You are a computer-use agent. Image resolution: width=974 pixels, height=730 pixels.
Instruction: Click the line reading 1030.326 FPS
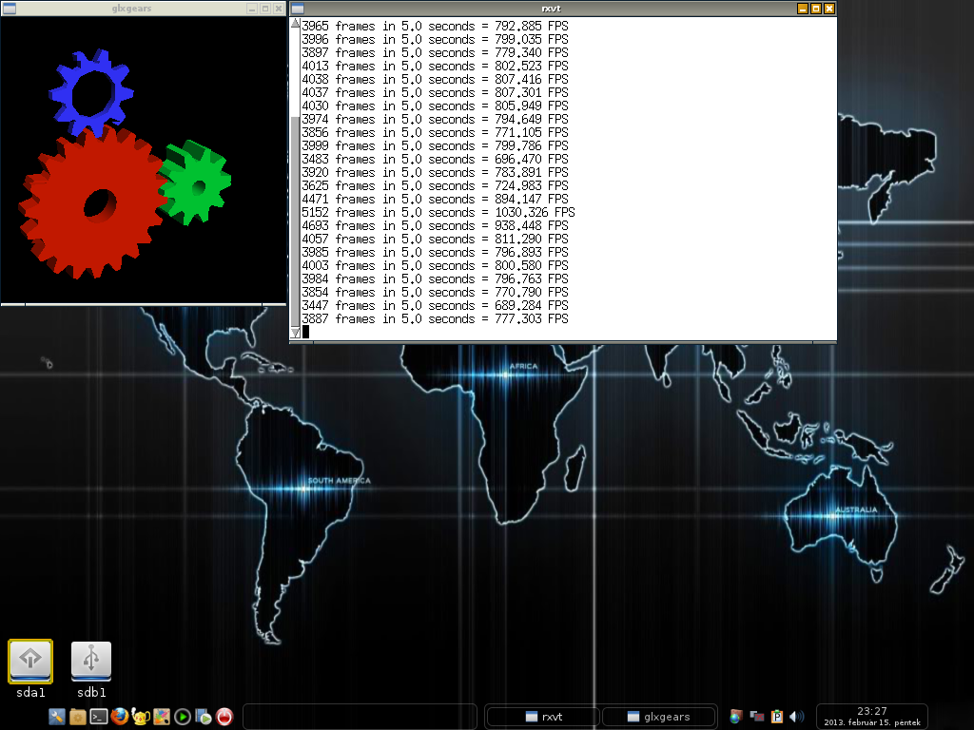coord(438,212)
